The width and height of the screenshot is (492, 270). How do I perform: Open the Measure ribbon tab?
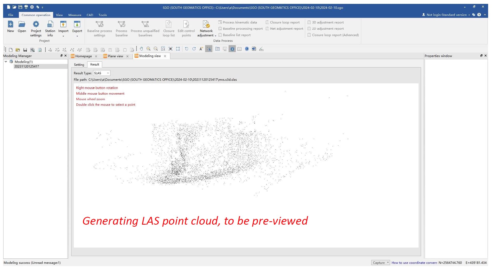(75, 15)
